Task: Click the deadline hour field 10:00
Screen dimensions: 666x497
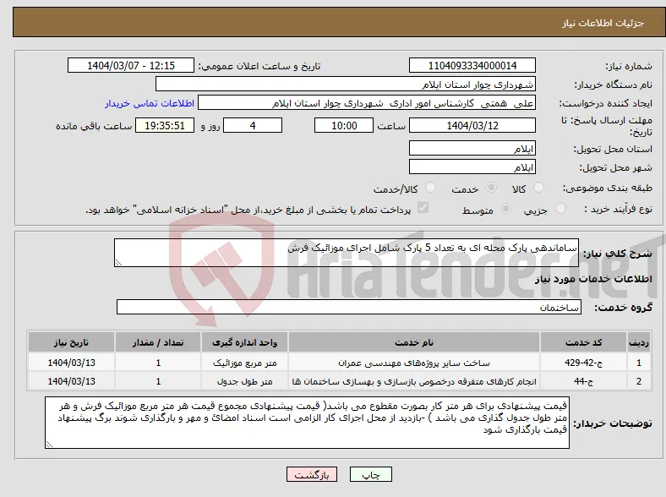Action: click(344, 125)
